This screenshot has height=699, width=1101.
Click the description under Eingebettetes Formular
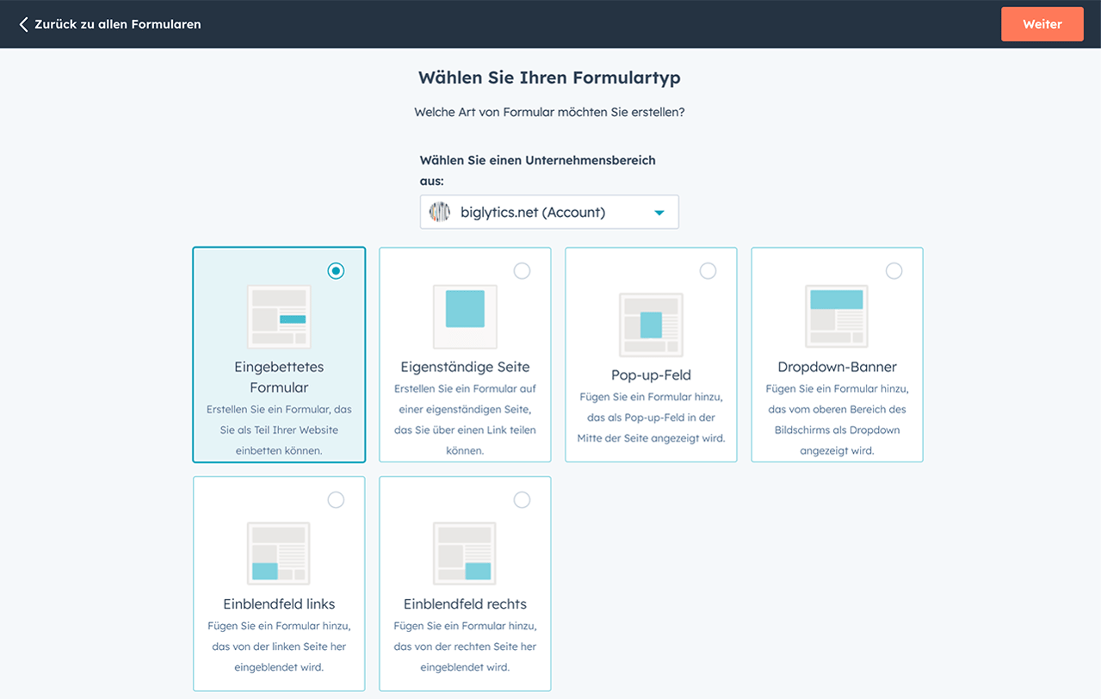pos(279,430)
